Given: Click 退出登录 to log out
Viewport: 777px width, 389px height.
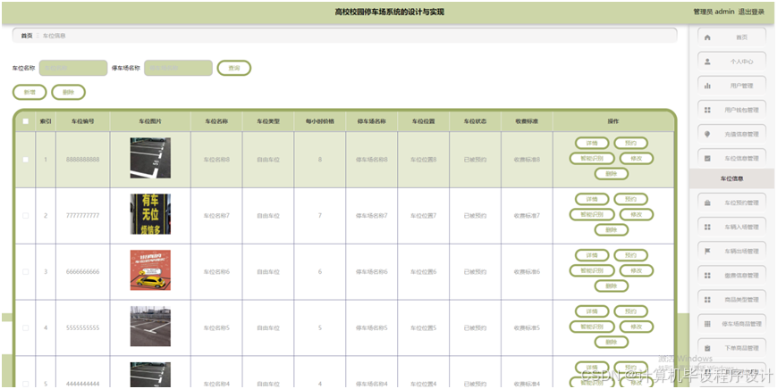Looking at the screenshot, I should [x=751, y=12].
